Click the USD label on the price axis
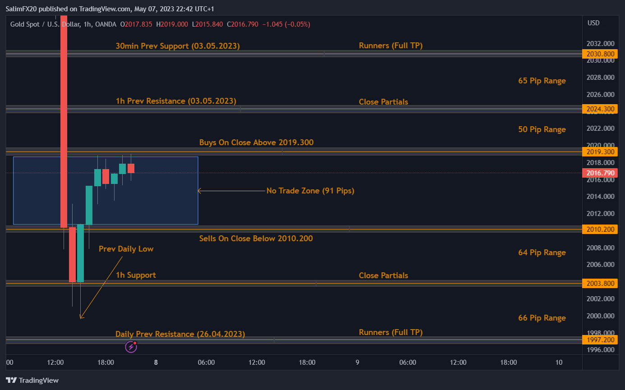This screenshot has height=390, width=625. 593,23
